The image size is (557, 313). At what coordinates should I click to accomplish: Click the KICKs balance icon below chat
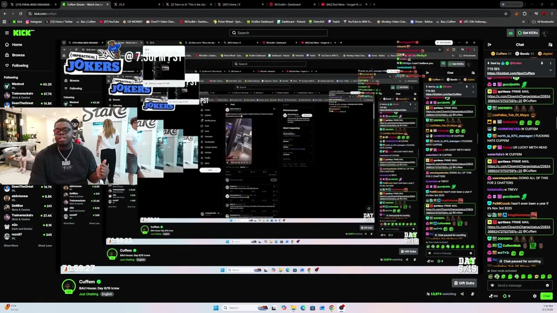pyautogui.click(x=507, y=296)
